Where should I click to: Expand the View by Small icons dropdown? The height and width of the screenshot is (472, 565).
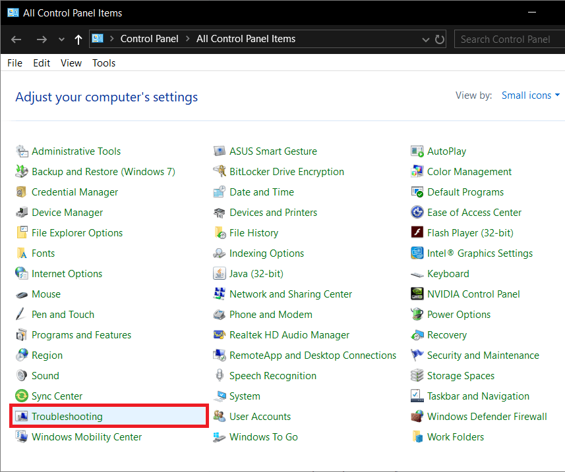pos(530,95)
